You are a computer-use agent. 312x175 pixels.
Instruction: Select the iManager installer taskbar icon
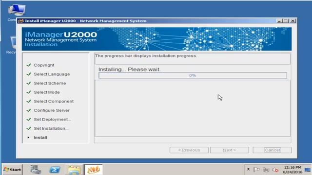point(94,170)
